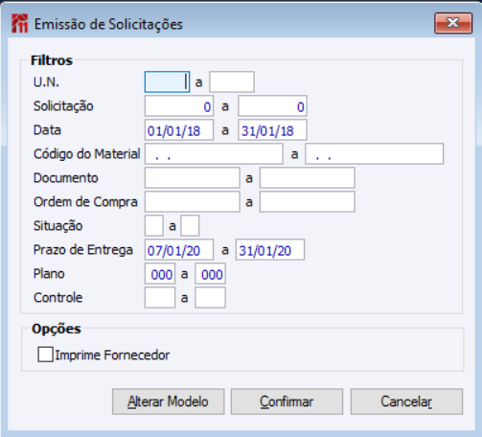Click the Confirmar button
Screen dimensions: 482x437
287,402
